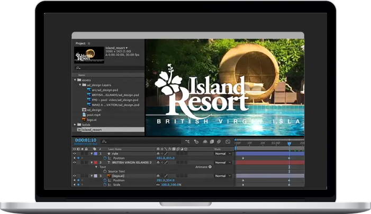
Task: Click the red label swatch of layer 2
Action: (x=96, y=163)
